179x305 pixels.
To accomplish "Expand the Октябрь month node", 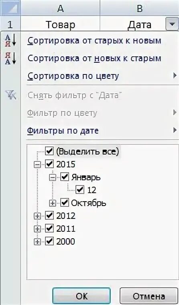I will click(52, 203).
